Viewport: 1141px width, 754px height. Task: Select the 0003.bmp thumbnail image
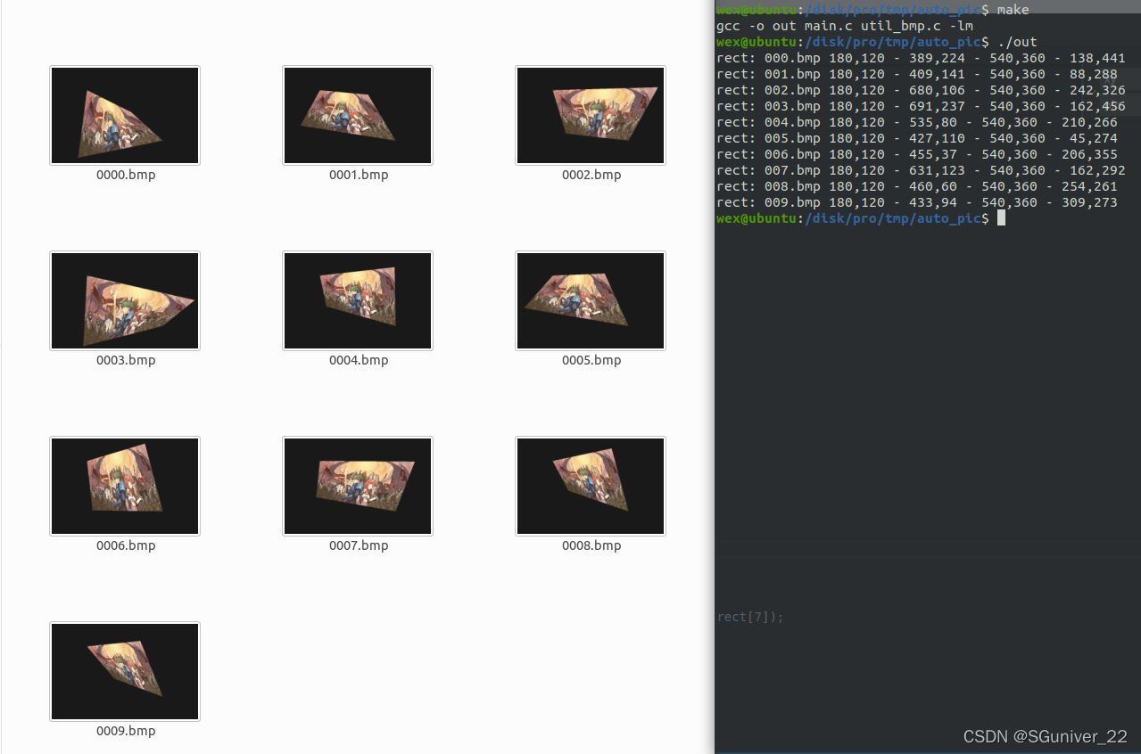125,300
